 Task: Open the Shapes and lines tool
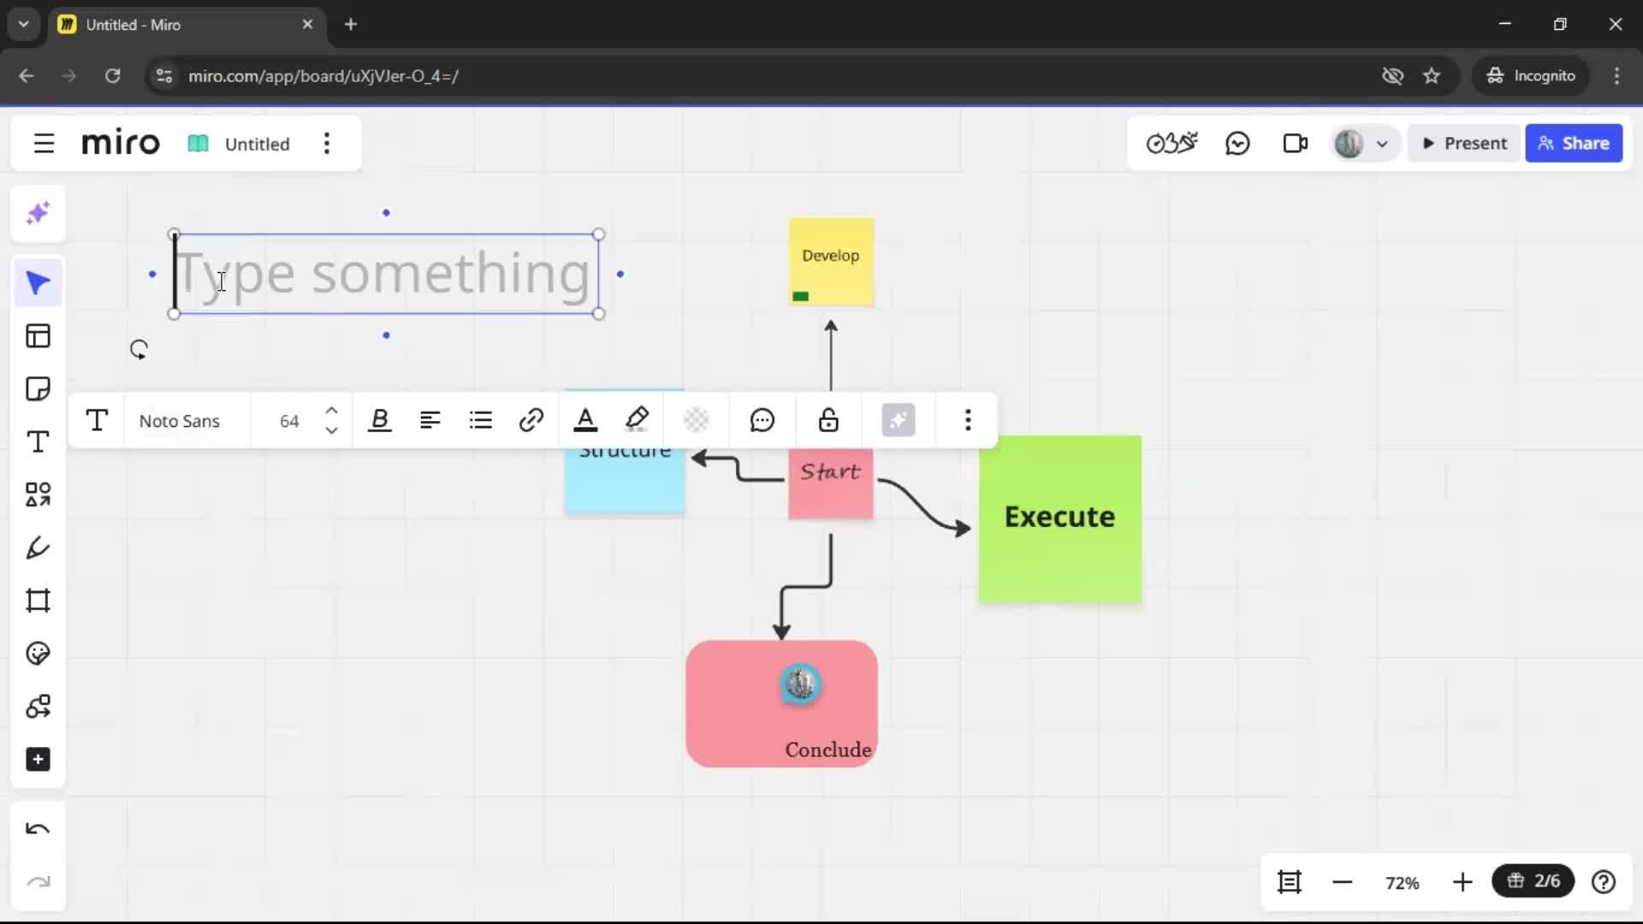pos(38,495)
